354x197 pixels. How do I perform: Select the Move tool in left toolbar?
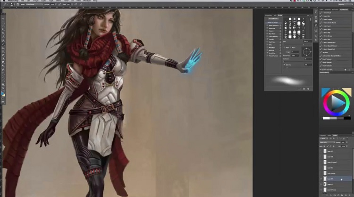click(3, 19)
